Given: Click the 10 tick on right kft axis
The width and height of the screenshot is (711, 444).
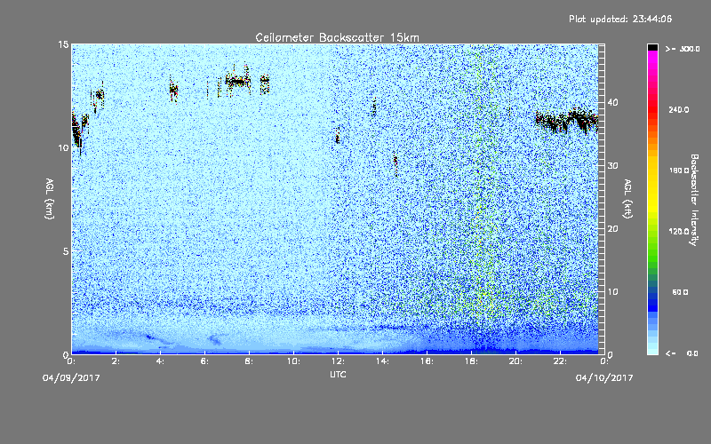Looking at the screenshot, I should [x=612, y=291].
